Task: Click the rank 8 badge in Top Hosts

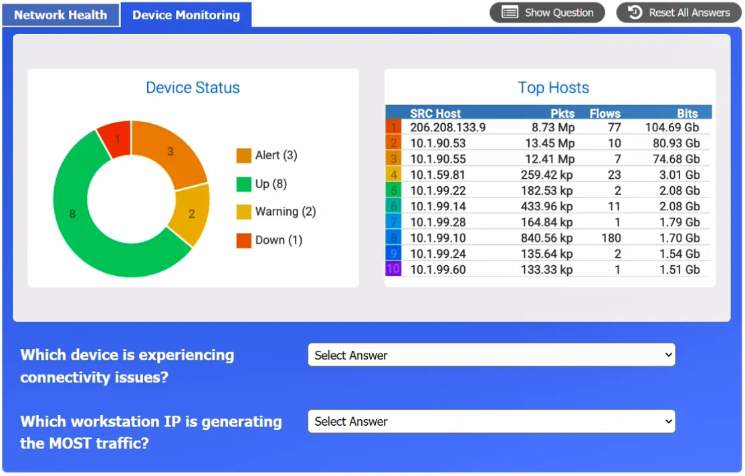Action: pyautogui.click(x=393, y=238)
